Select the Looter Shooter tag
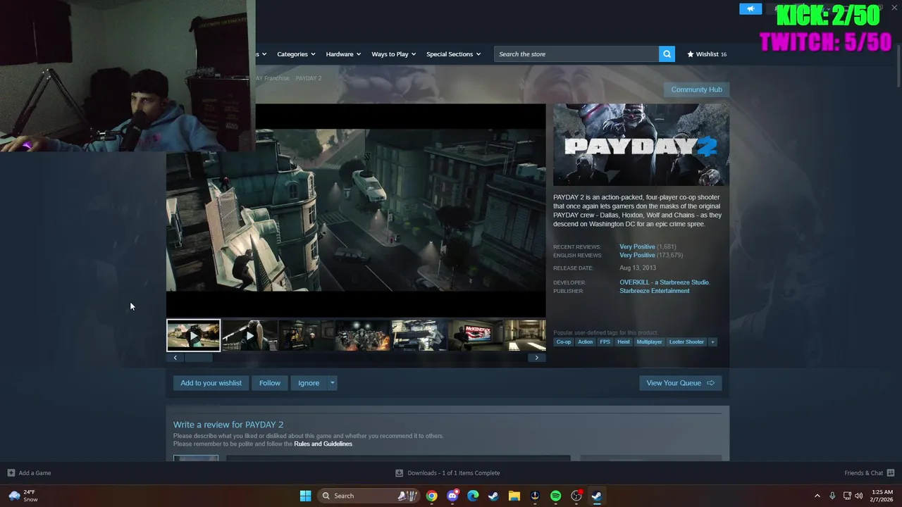Image resolution: width=902 pixels, height=507 pixels. coord(686,342)
